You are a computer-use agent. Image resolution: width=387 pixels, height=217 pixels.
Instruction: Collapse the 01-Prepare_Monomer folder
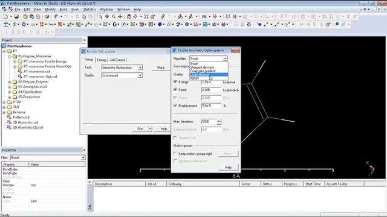tap(10, 56)
